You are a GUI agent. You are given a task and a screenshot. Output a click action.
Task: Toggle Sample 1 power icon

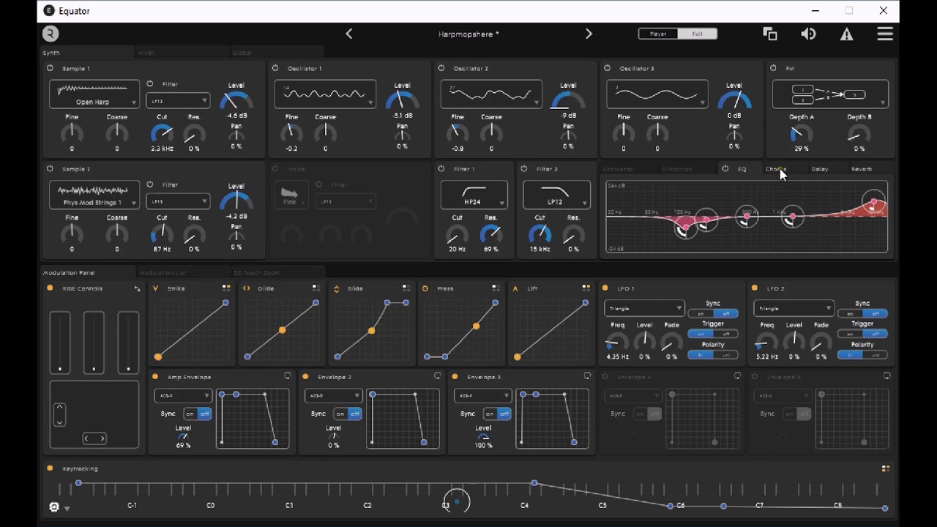tap(50, 68)
